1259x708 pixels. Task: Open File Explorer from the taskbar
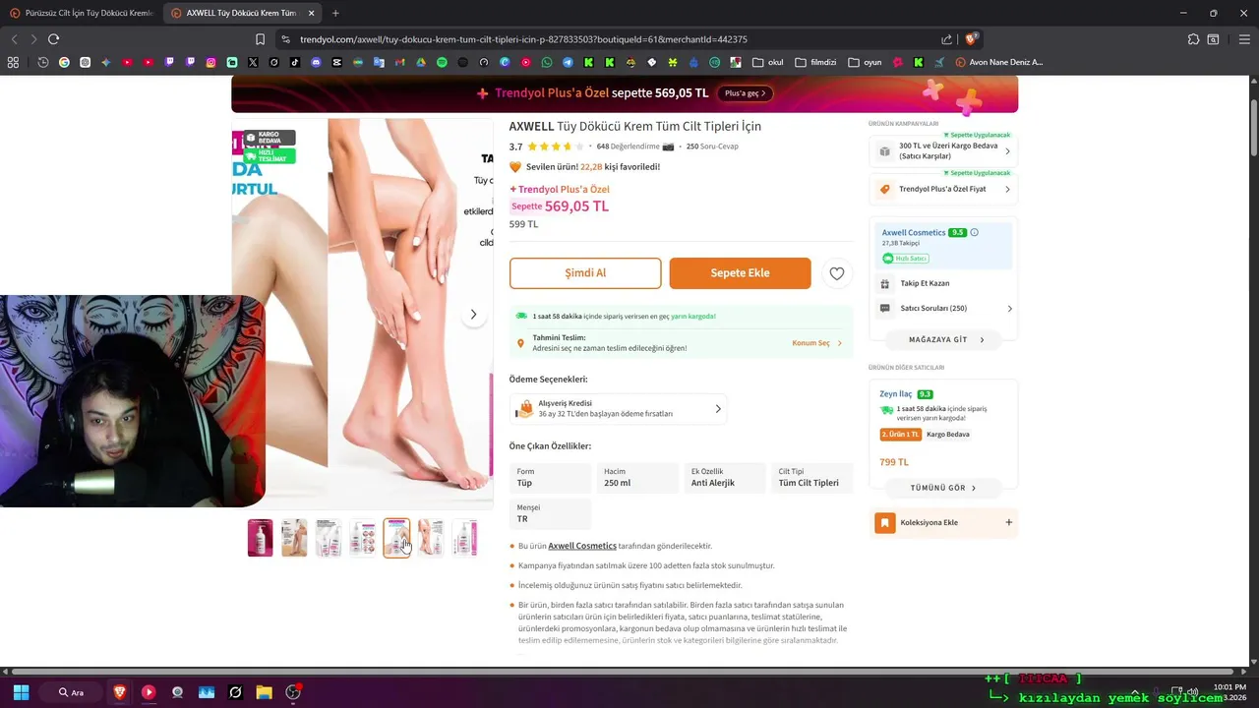264,692
